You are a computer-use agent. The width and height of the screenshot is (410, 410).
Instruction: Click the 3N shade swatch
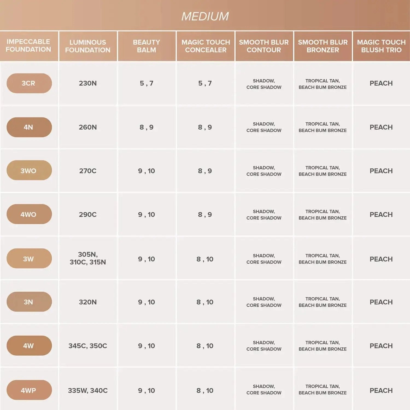point(29,302)
